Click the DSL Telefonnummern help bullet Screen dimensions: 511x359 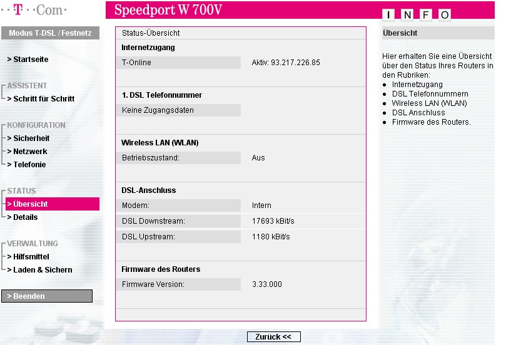(x=430, y=94)
